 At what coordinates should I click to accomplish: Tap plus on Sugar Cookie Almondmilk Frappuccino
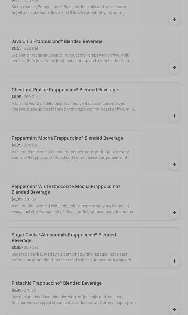click(174, 261)
